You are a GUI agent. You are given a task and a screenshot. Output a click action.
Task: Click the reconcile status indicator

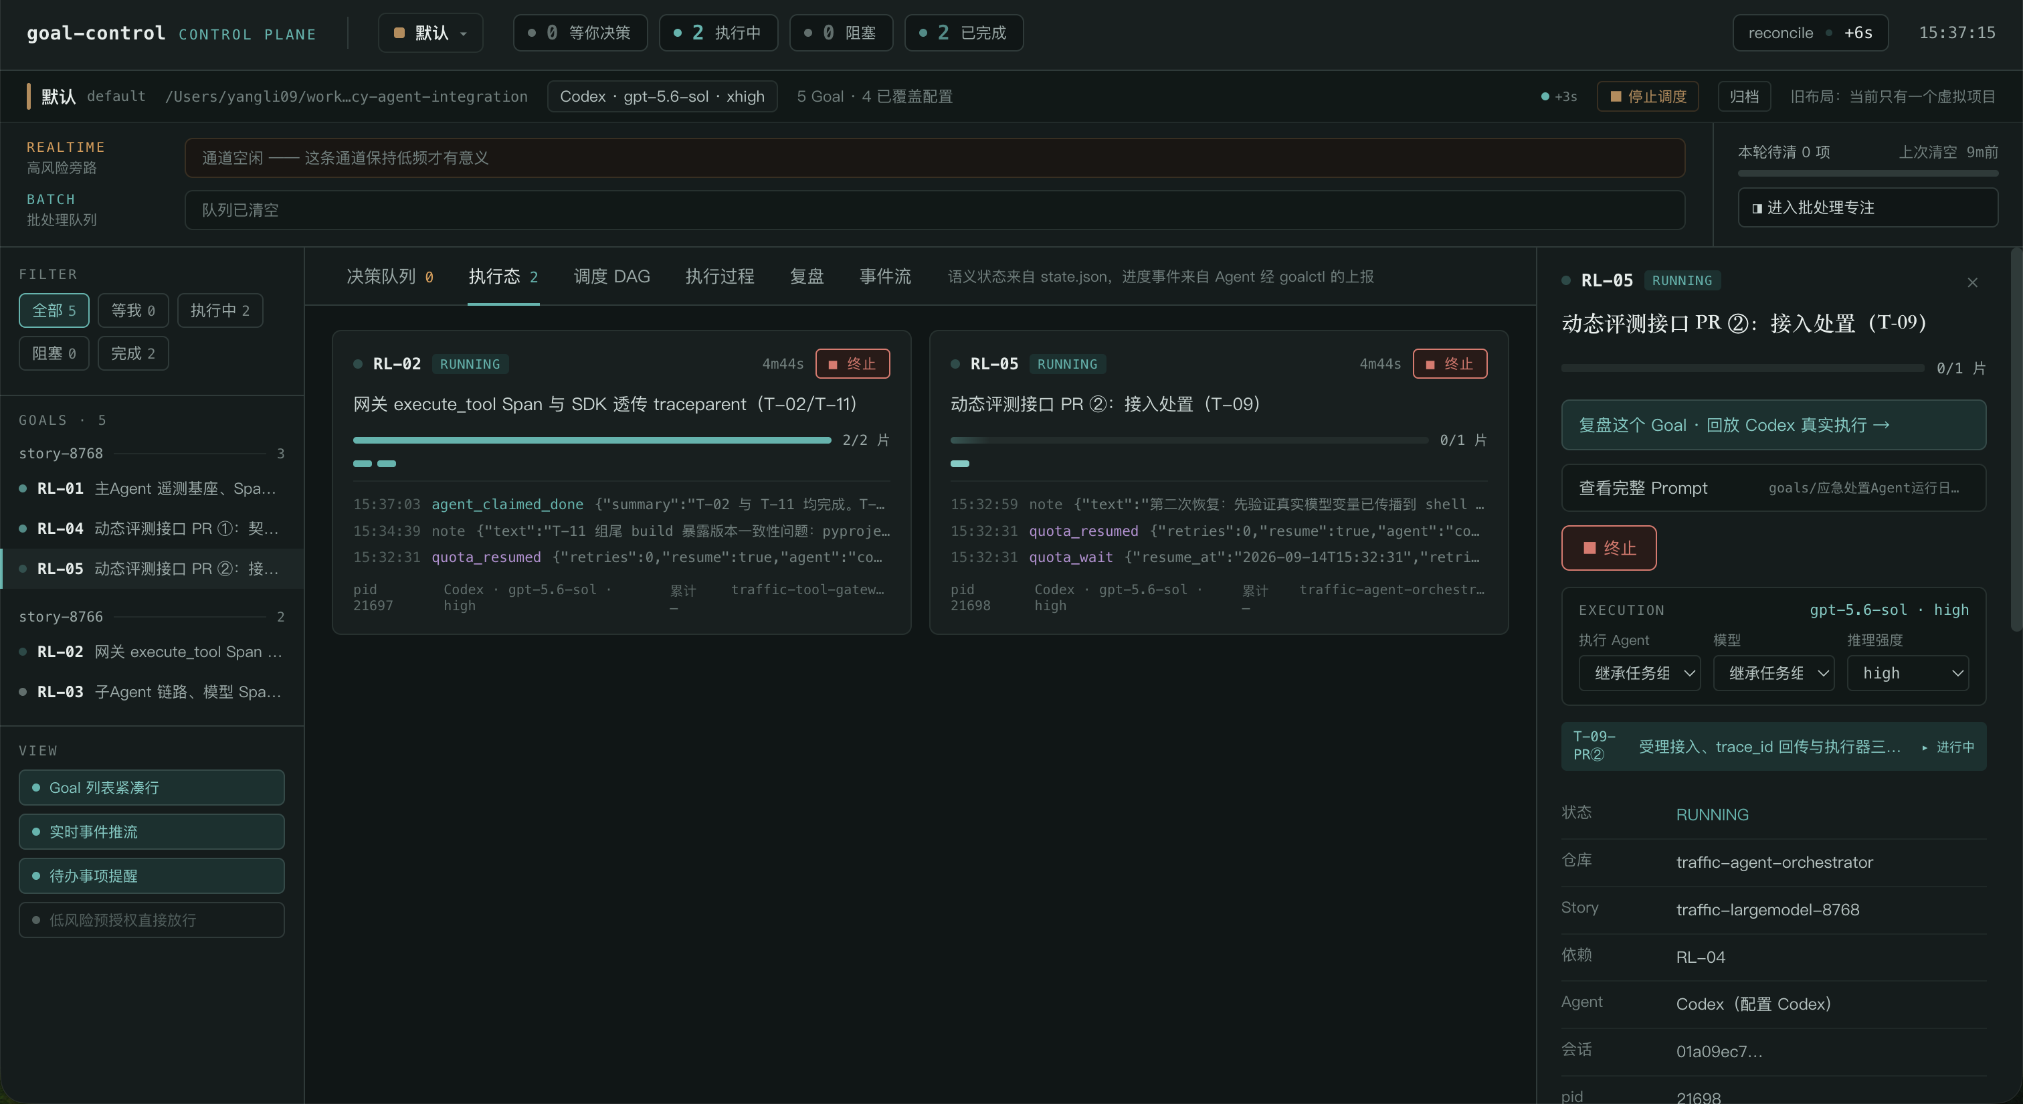(1810, 33)
